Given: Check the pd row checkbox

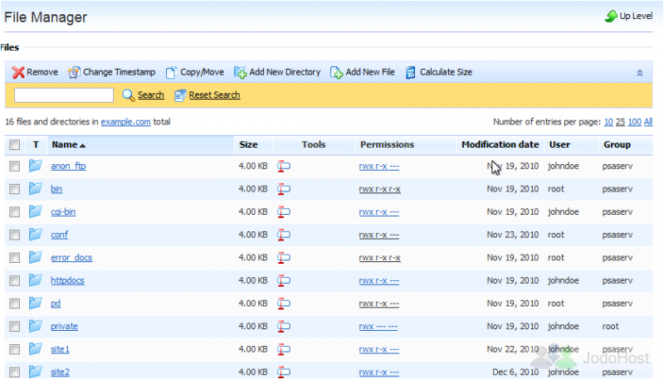Looking at the screenshot, I should (x=14, y=304).
